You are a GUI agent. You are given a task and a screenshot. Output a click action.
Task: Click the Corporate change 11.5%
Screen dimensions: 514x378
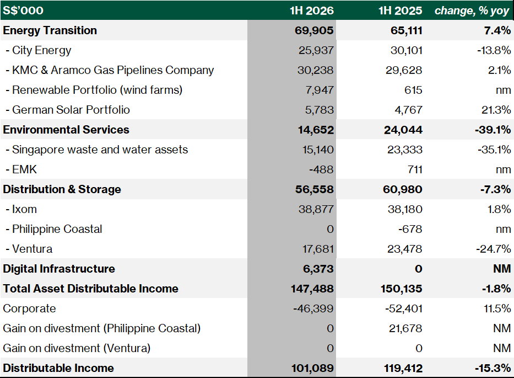pyautogui.click(x=497, y=308)
